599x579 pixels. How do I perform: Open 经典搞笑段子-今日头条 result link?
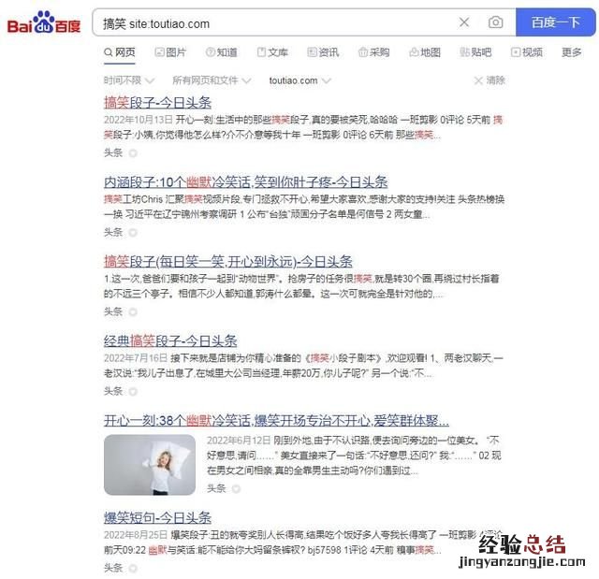click(170, 340)
